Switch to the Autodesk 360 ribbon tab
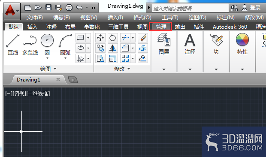The width and height of the screenshot is (266, 157). click(230, 27)
